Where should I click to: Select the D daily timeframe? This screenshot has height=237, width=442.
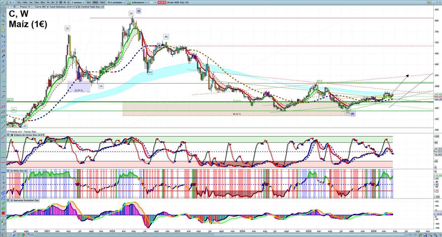(x=57, y=2)
